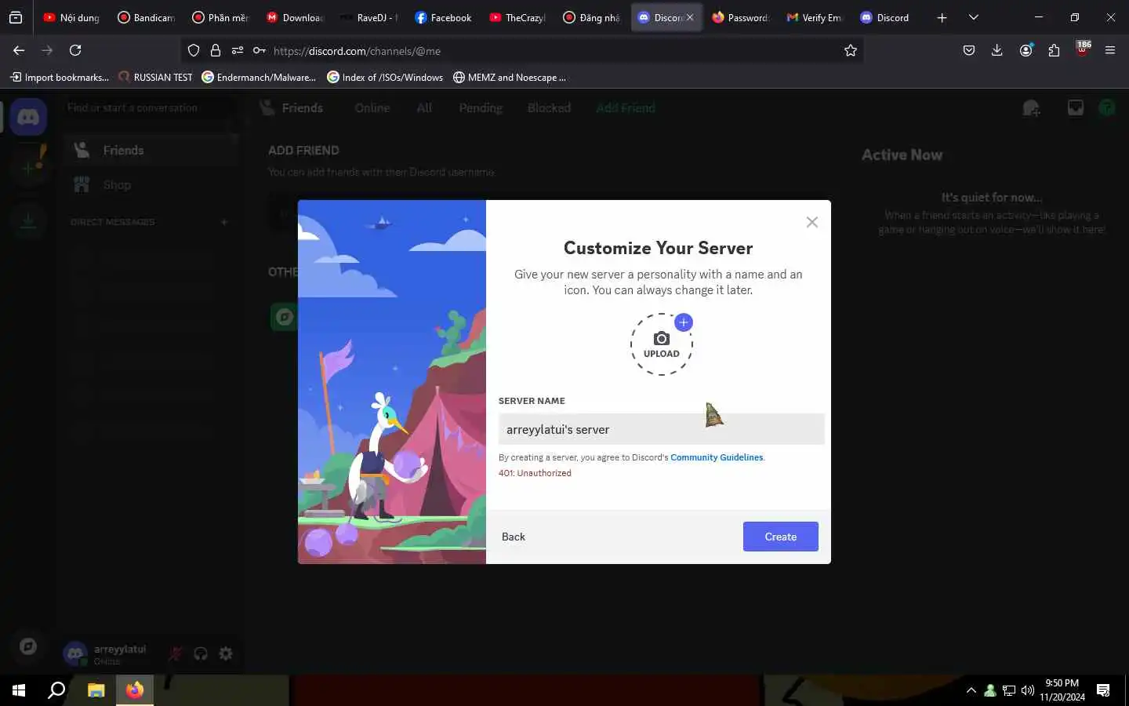Create a new DM with the plus icon

[224, 222]
